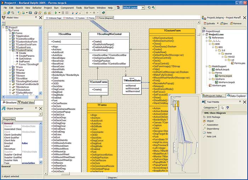248x180 pixels.
Task: Click Remove in Project Manager
Action: (x=236, y=23)
